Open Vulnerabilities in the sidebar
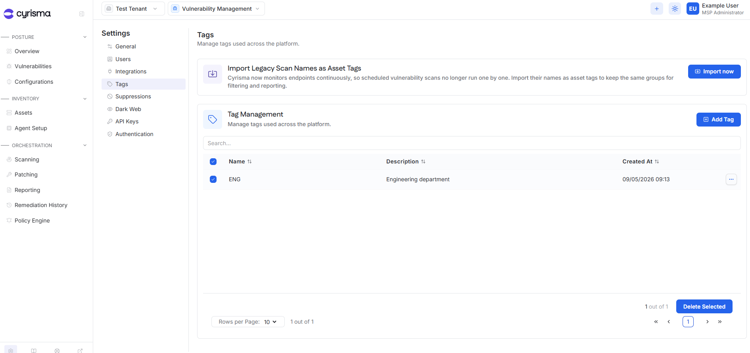Viewport: 750px width, 353px height. point(33,66)
